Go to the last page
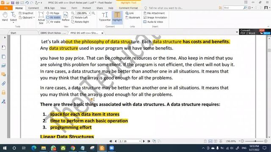The width and height of the screenshot is (271, 152). pyautogui.click(x=149, y=141)
